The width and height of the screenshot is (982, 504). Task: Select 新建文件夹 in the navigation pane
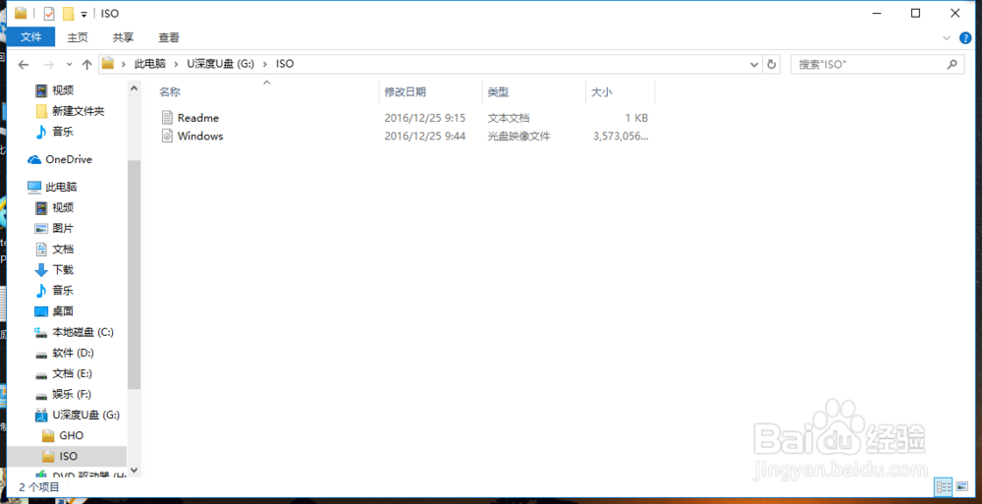(x=79, y=112)
